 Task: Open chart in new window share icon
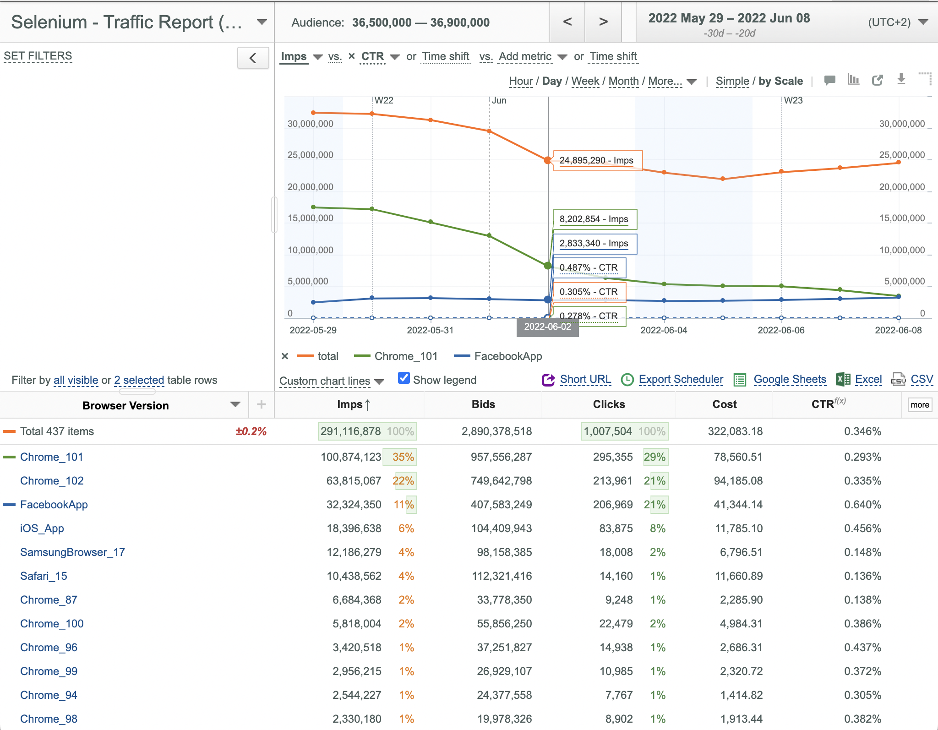coord(878,80)
